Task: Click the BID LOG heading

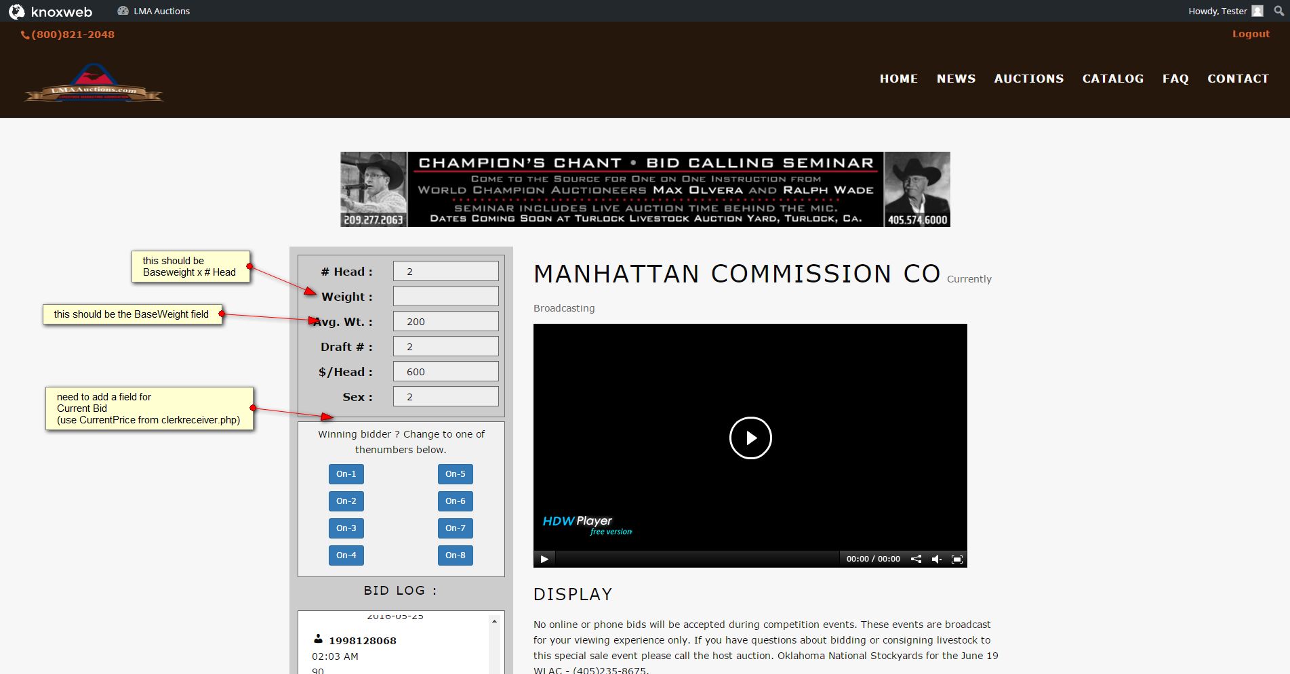Action: [x=401, y=591]
